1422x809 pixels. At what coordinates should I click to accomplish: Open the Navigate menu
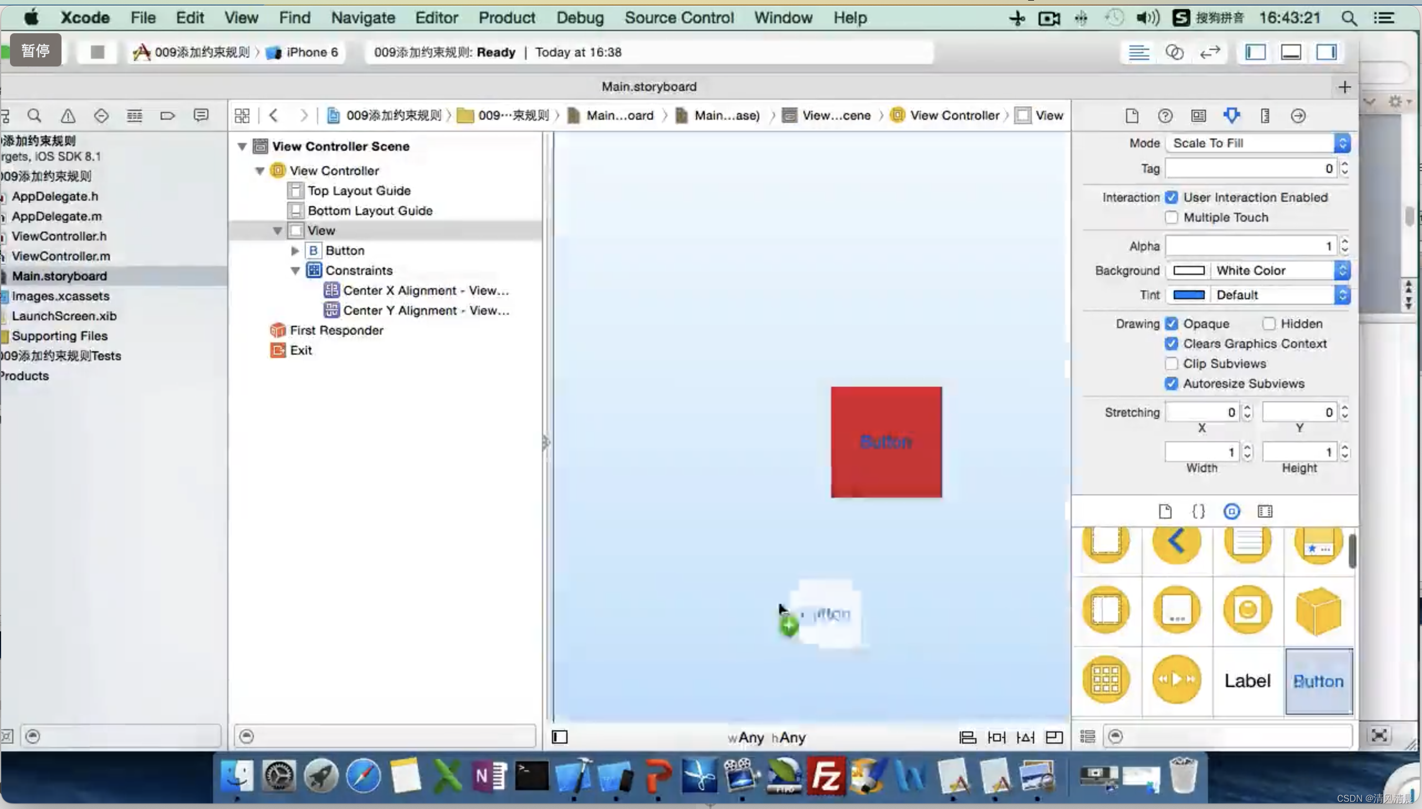coord(363,18)
